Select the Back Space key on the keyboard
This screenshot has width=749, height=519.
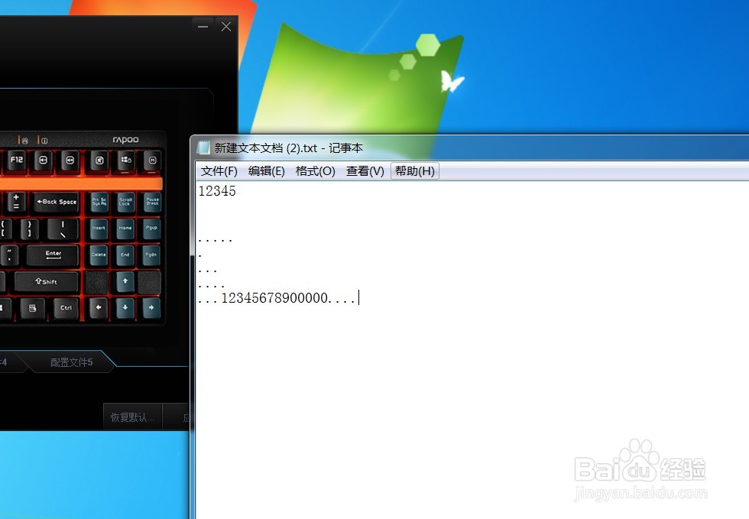click(x=57, y=202)
